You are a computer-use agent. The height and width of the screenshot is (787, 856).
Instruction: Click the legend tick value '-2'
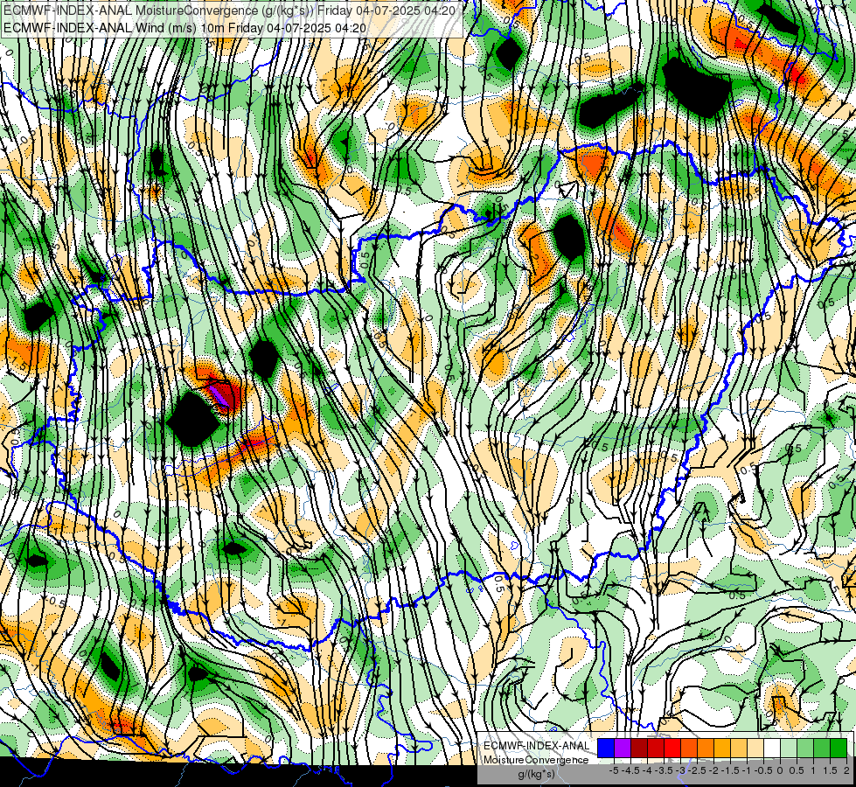(713, 770)
